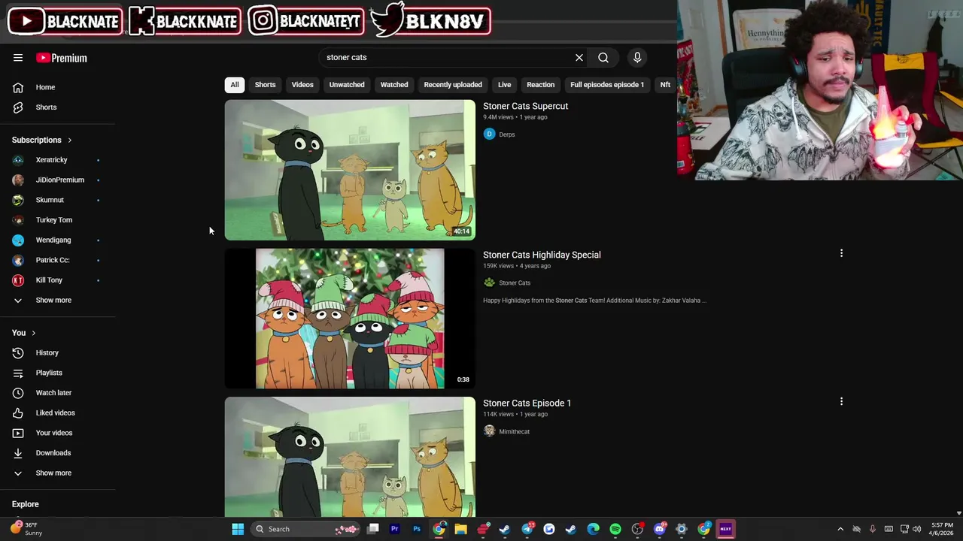Select the All filter chip
Viewport: 963px width, 541px height.
[235, 85]
